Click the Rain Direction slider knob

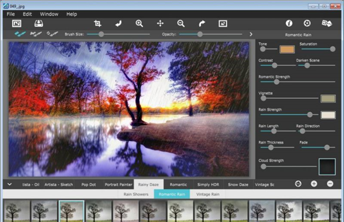[302, 131]
